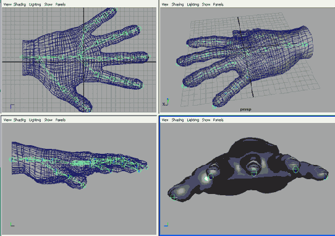The image size is (335, 236).
Task: Open the View menu in the top-left wireframe panel
Action: [7, 4]
